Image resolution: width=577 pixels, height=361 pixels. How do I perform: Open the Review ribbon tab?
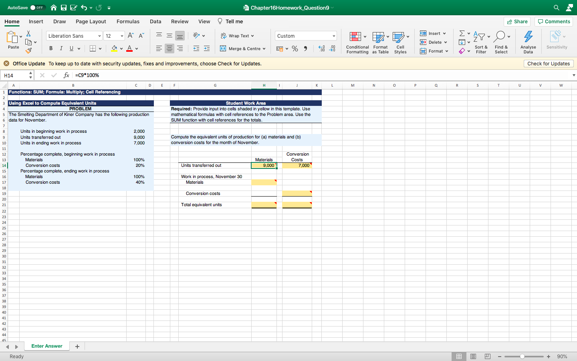pyautogui.click(x=180, y=22)
